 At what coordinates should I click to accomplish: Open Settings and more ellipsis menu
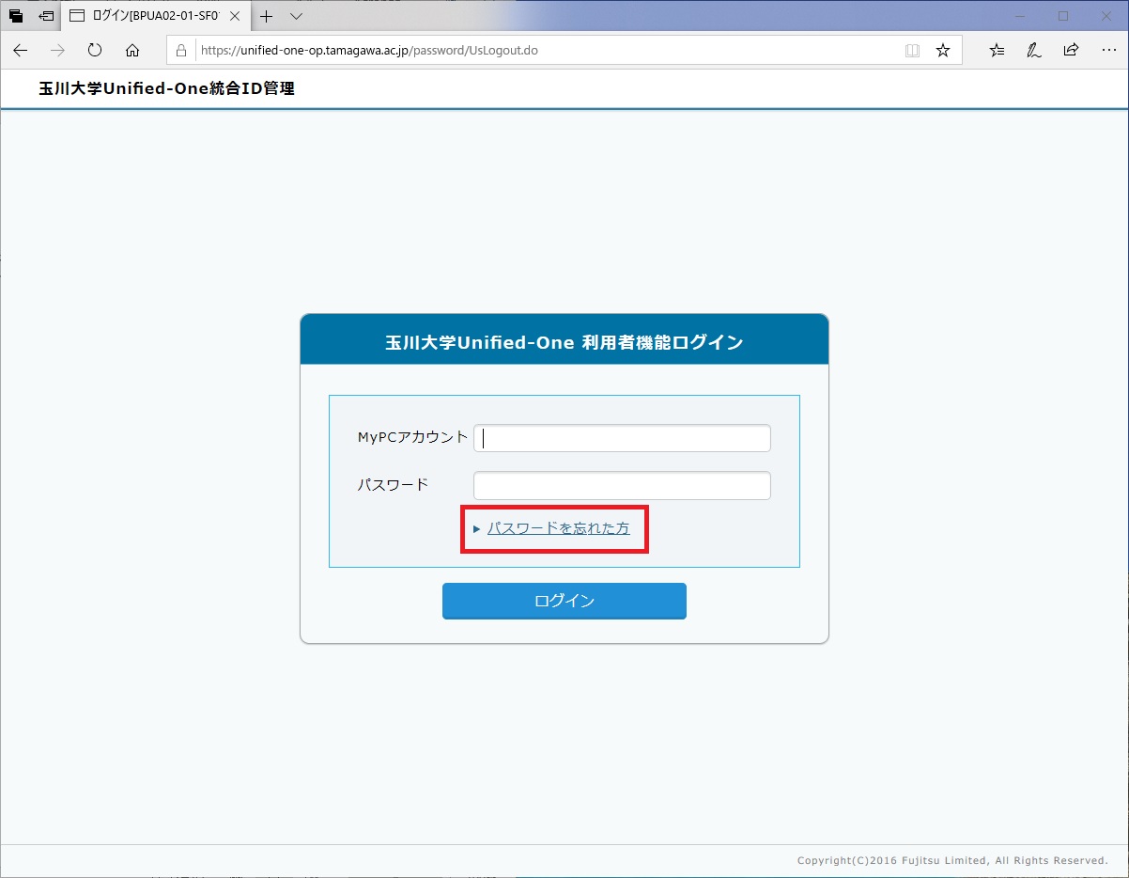[1108, 51]
